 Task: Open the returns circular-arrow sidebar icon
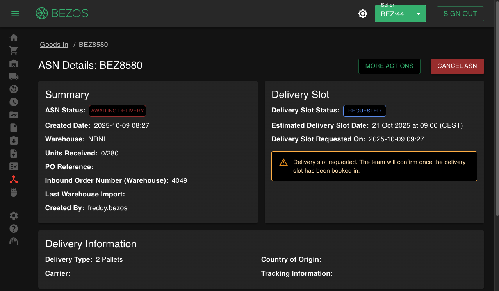point(14,89)
